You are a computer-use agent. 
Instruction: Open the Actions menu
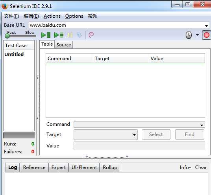(x=52, y=16)
